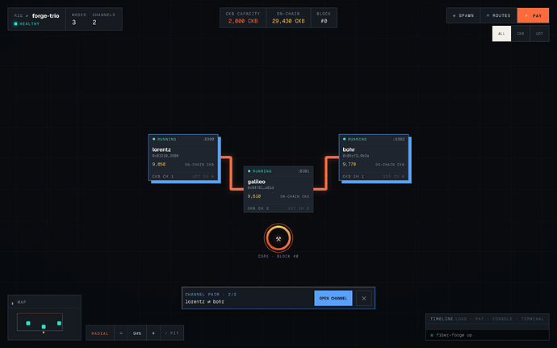This screenshot has height=348, width=557.
Task: Switch to the Console tab
Action: [x=502, y=319]
